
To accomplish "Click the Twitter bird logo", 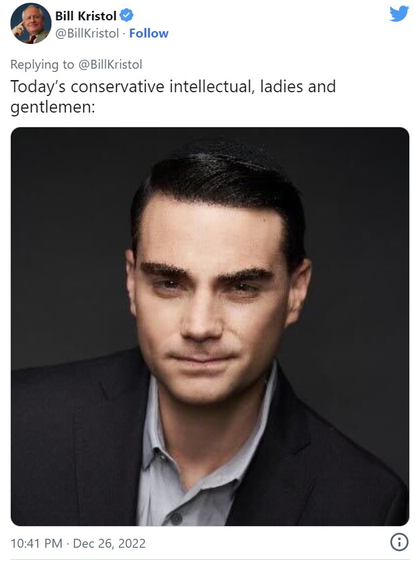I will [399, 13].
